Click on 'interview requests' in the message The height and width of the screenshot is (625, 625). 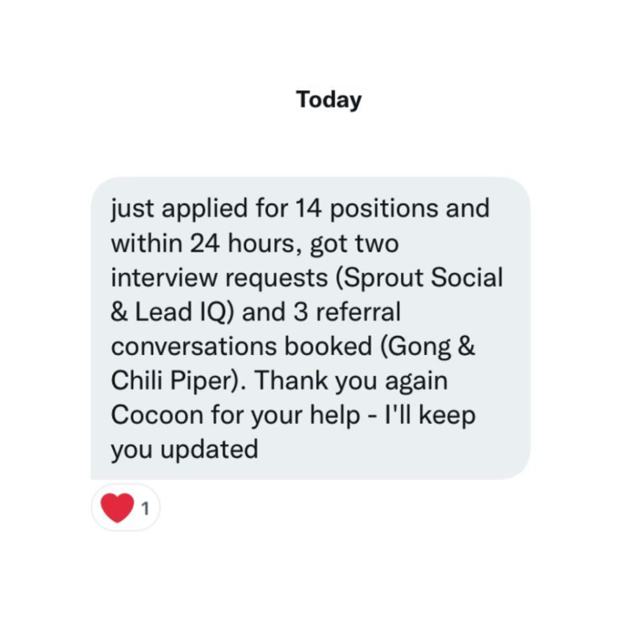(219, 278)
